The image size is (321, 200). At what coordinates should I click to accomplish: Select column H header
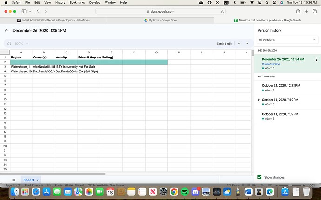179,52
